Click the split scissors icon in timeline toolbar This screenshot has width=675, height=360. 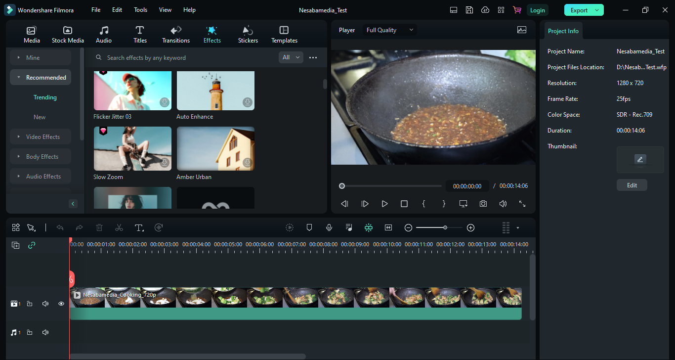119,227
